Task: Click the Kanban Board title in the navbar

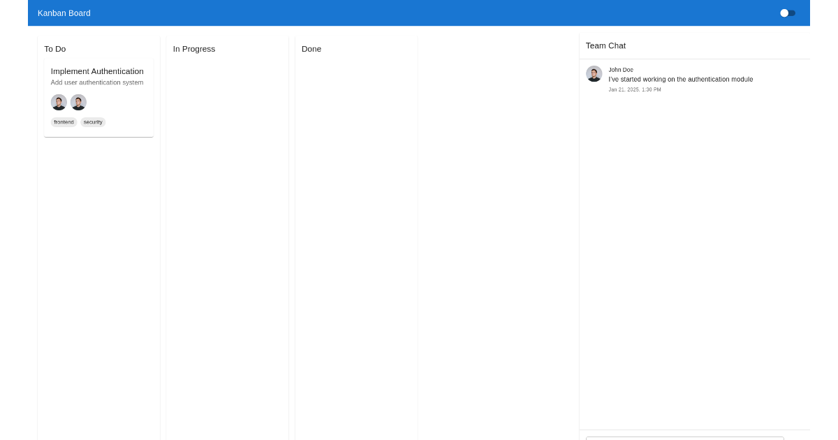Action: click(64, 13)
